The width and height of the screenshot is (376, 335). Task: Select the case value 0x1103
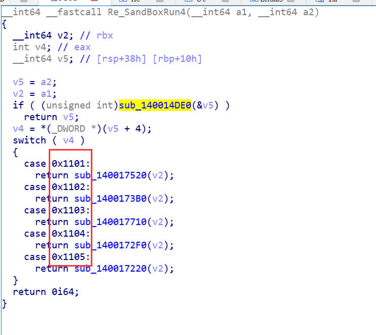pyautogui.click(x=69, y=210)
